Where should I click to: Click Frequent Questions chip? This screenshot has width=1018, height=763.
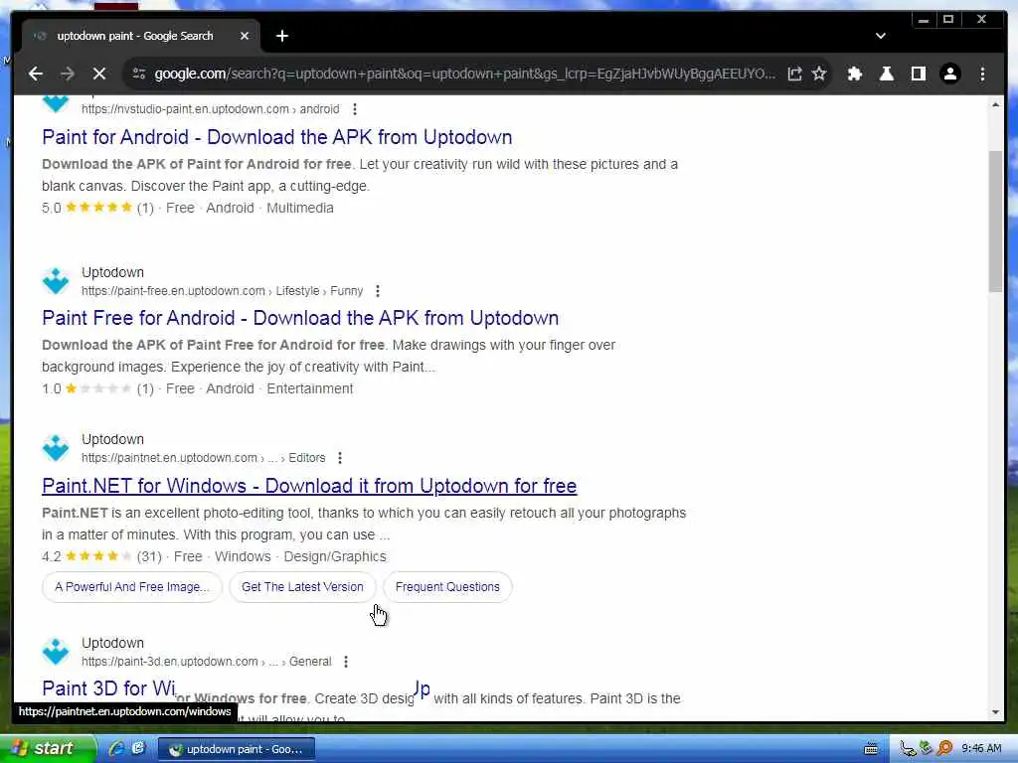tap(447, 587)
